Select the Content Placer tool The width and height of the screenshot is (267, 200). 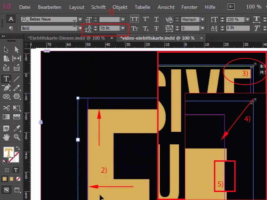point(17,67)
